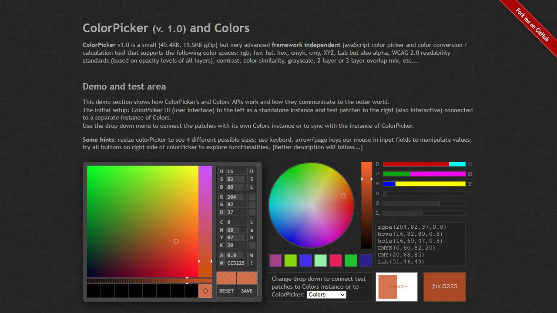Viewport: 557px width, 313px height.
Task: Click the left saved-color comparison swatch above RESET
Action: 226,278
